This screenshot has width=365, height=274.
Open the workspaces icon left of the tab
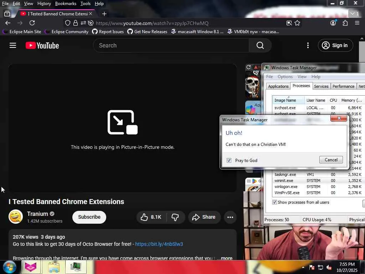7,14
